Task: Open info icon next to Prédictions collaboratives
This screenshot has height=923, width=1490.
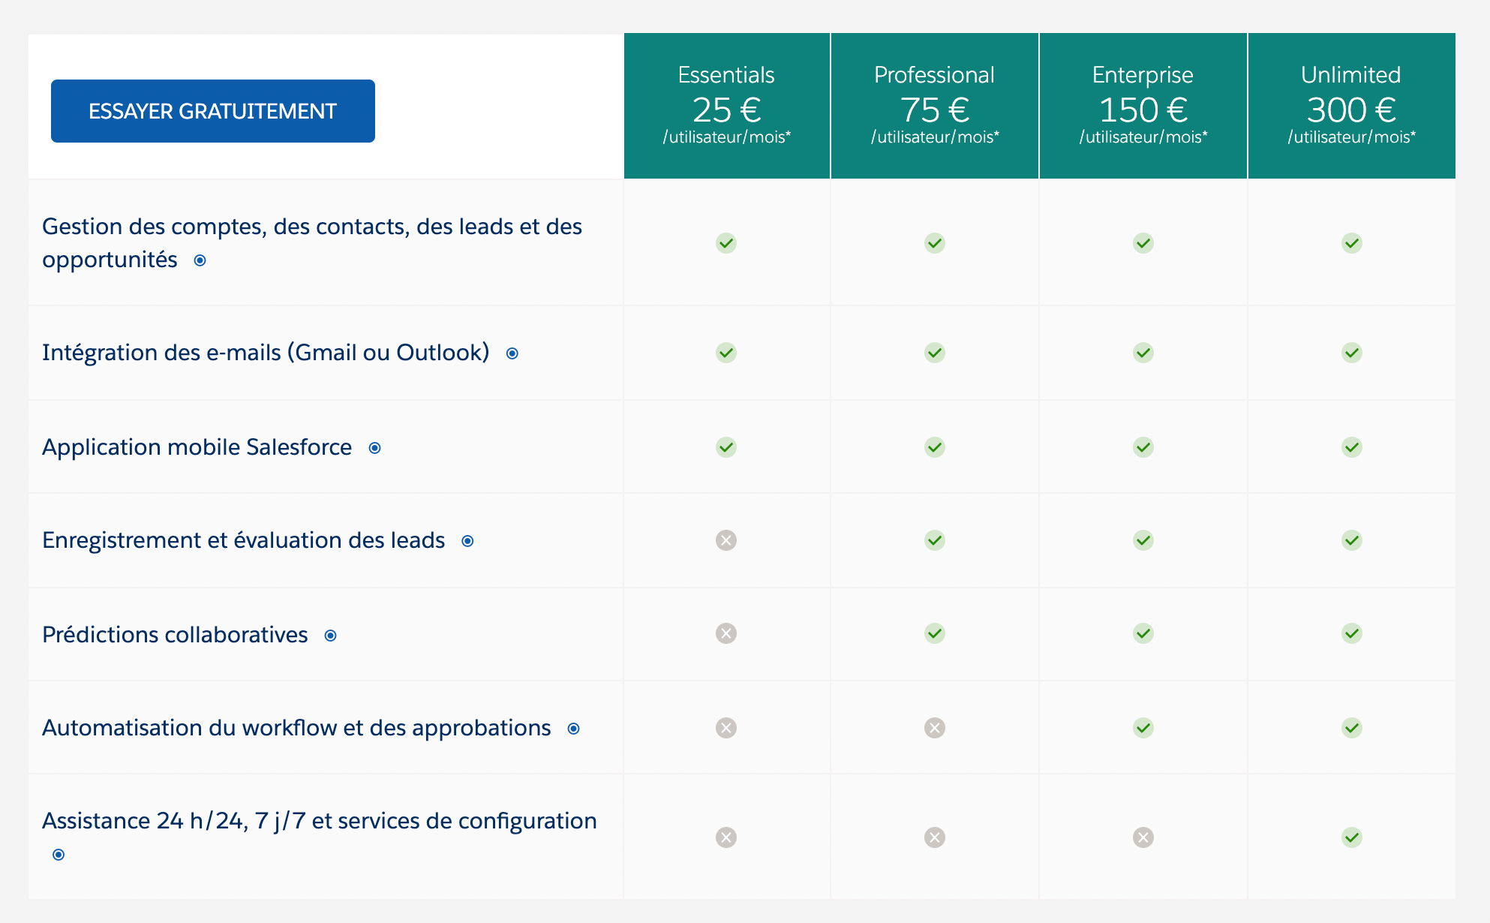Action: pyautogui.click(x=330, y=636)
